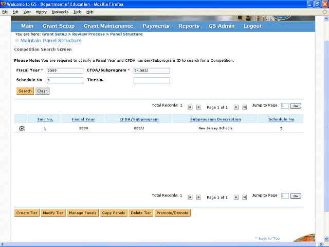Click the vertical scrollbar up arrow
Image resolution: width=329 pixels, height=247 pixels.
point(326,19)
